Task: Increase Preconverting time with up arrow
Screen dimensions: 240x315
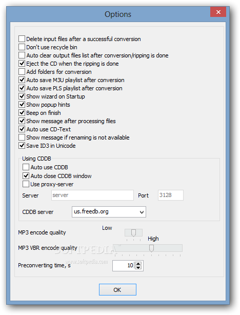Action: pos(138,263)
